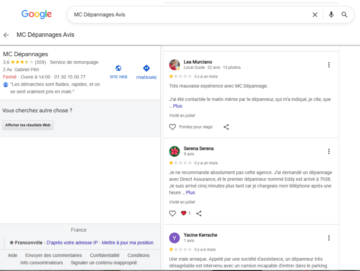360x271 pixels.
Task: Open the SITE WEB globe icon
Action: click(x=118, y=68)
